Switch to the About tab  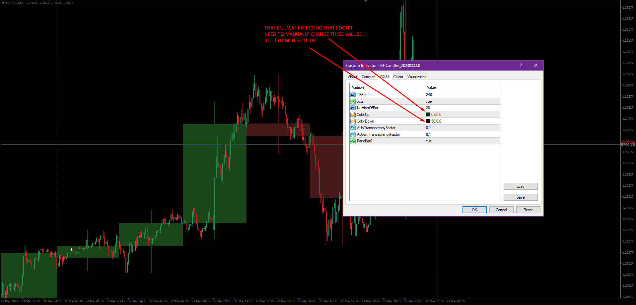pos(352,77)
